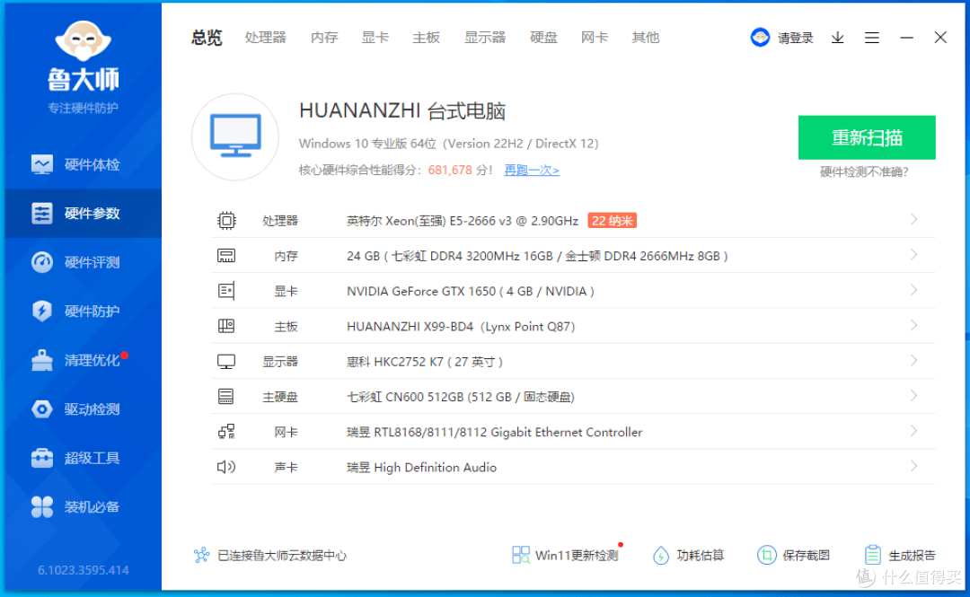The height and width of the screenshot is (597, 970).
Task: Open 清理优化 cleanup section
Action: coord(84,360)
